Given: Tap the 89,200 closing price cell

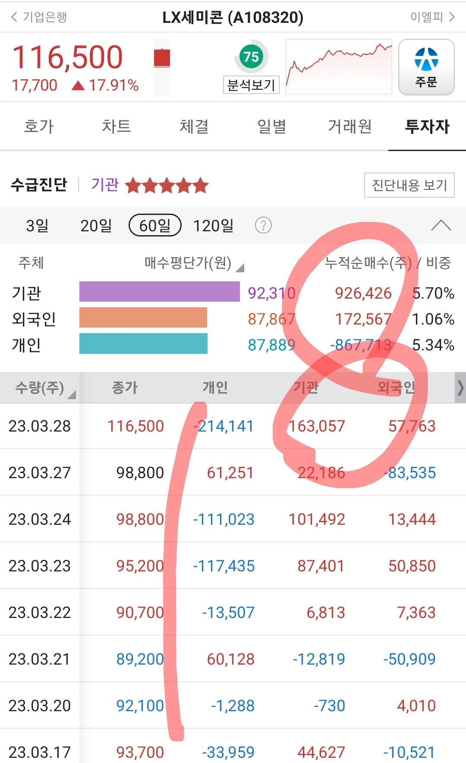Looking at the screenshot, I should pyautogui.click(x=140, y=659).
